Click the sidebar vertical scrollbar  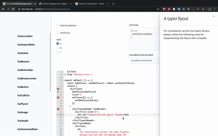tap(50, 62)
